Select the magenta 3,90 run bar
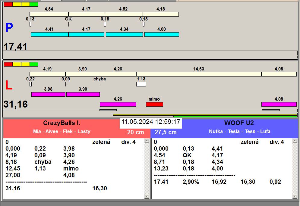This screenshot has height=206, width=300. [x=83, y=94]
